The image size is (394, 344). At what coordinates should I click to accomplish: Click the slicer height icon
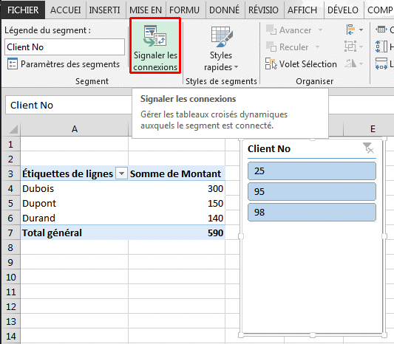pyautogui.click(x=381, y=47)
